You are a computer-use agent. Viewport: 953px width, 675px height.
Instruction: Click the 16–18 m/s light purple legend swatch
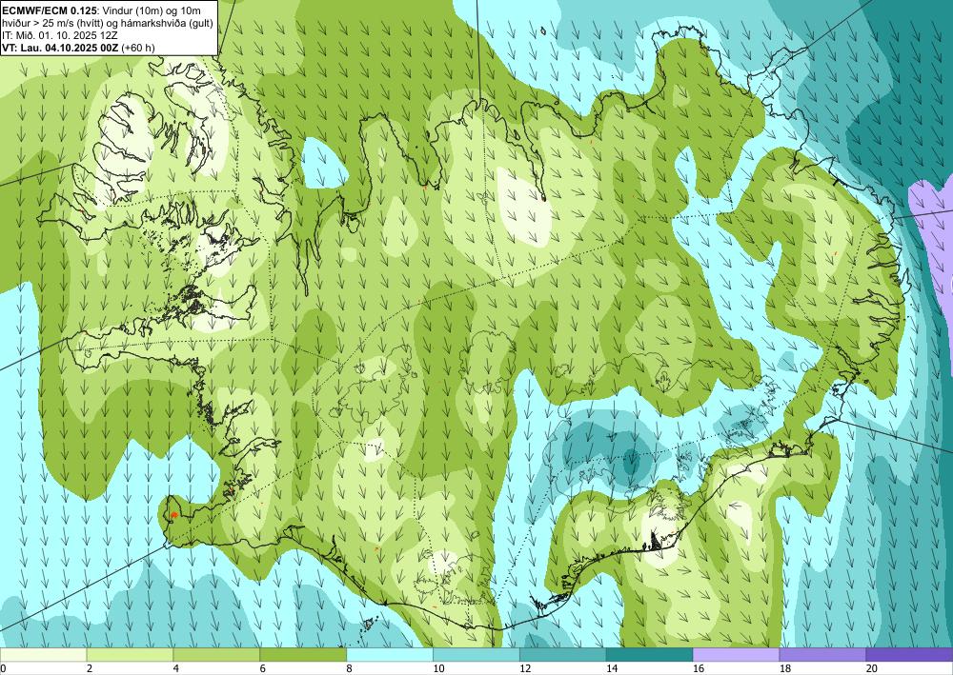tap(736, 655)
